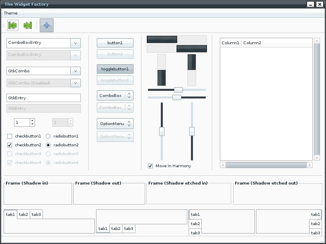Image resolution: width=326 pixels, height=244 pixels.
Task: Click the horizontal scrollbar left arrow
Action: [223, 165]
